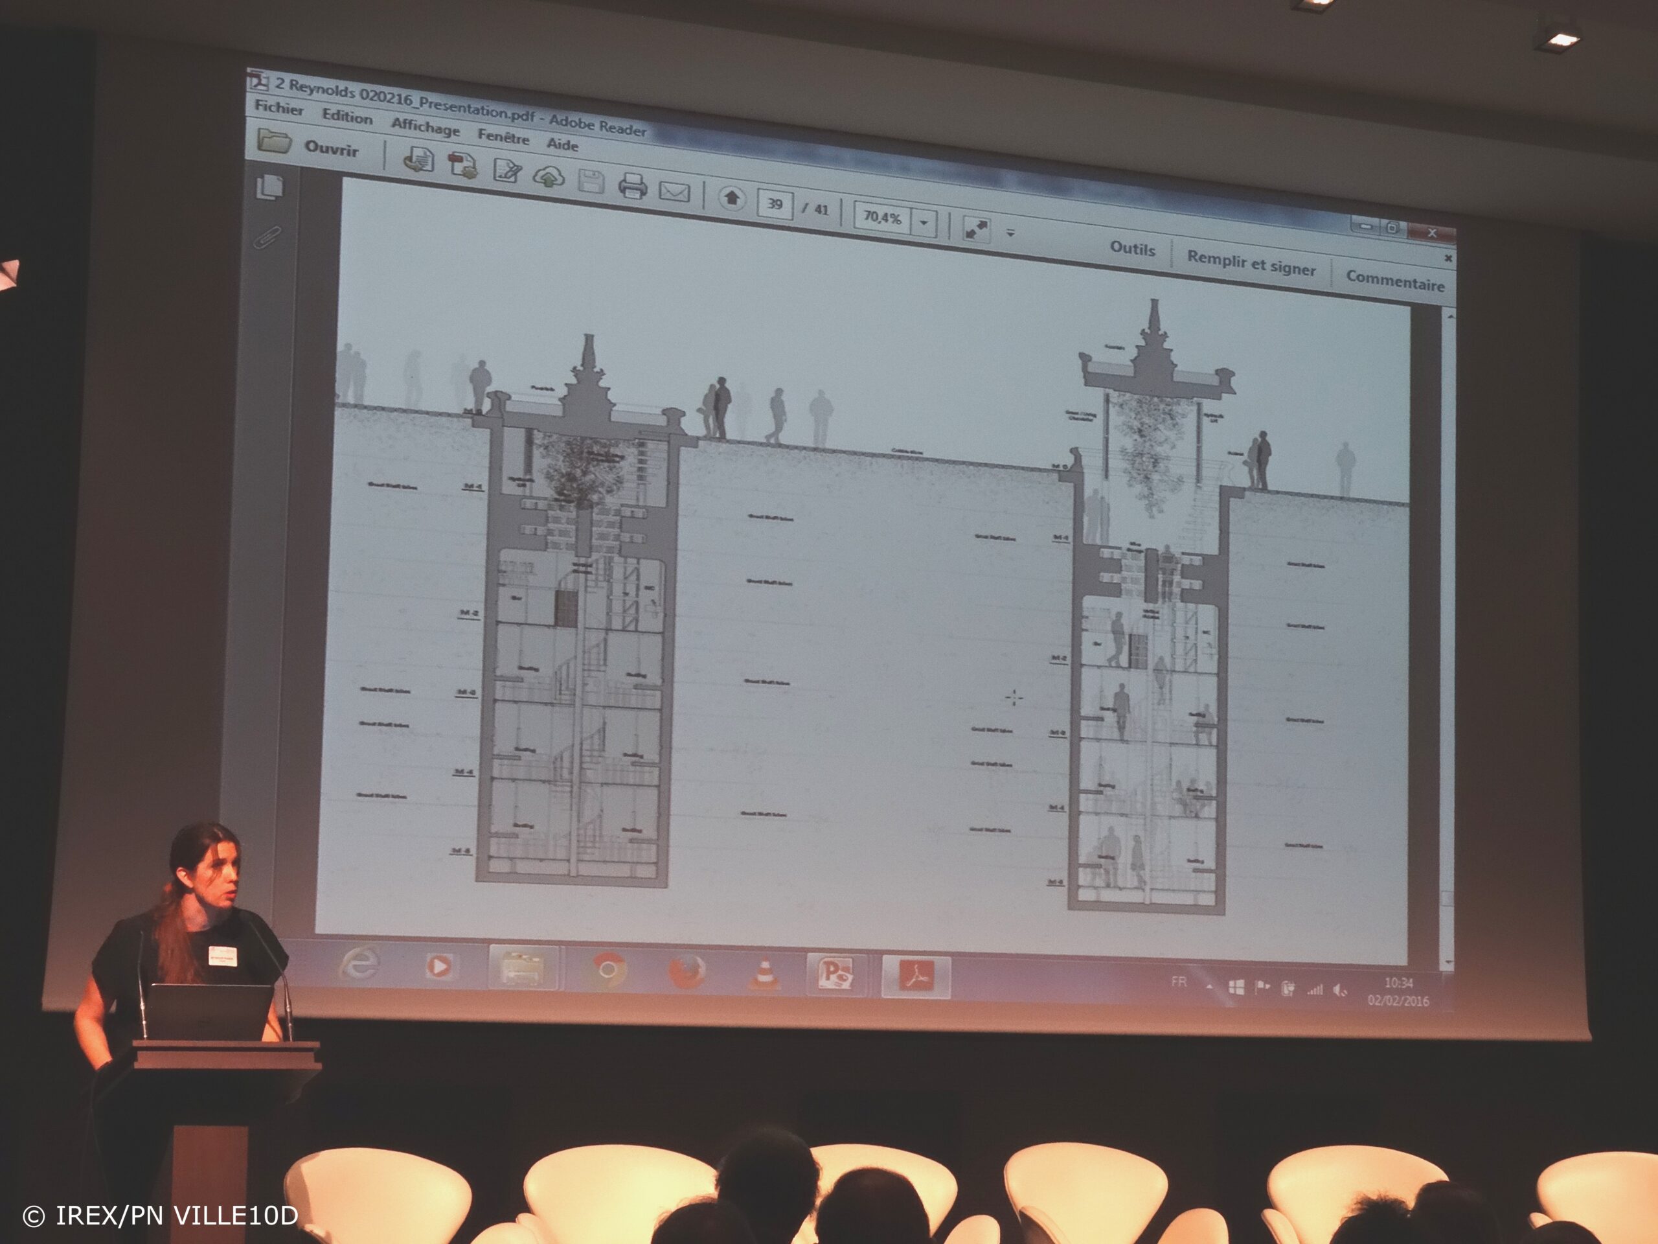Show the attachments paperclip panel
Image resolution: width=1658 pixels, height=1244 pixels.
click(267, 237)
